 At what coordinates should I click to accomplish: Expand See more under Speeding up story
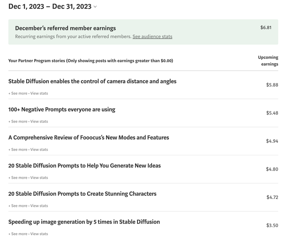[x=18, y=234]
